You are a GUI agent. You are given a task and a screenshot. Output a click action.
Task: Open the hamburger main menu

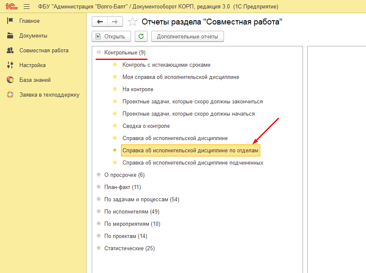coord(27,7)
